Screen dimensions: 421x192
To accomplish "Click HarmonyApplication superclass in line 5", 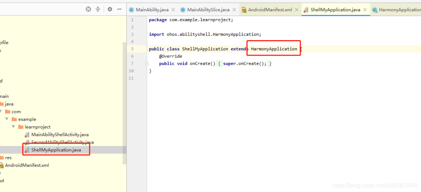I will pos(274,49).
